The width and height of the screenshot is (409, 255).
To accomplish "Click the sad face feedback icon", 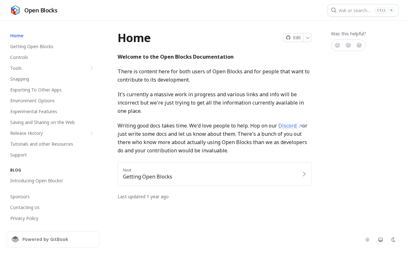I will click(359, 45).
